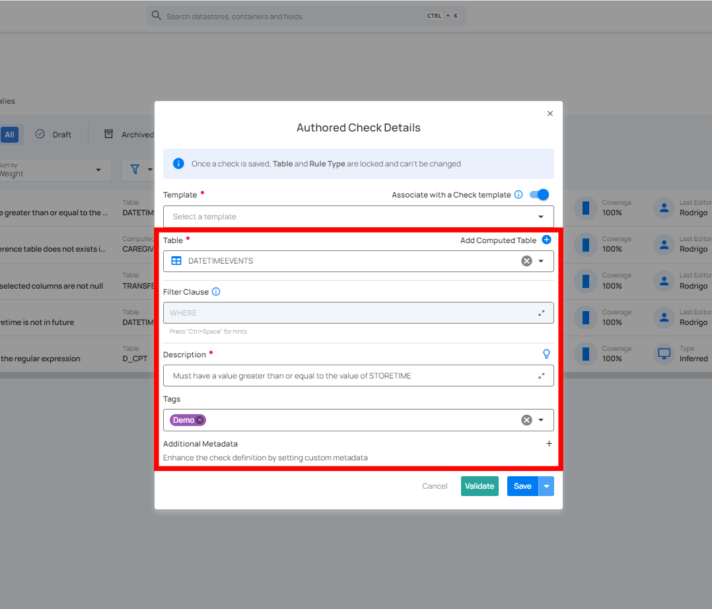Click the Archived box icon
Image resolution: width=712 pixels, height=609 pixels.
pyautogui.click(x=108, y=134)
